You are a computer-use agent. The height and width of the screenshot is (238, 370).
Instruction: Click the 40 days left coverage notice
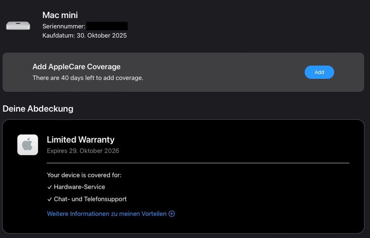pyautogui.click(x=88, y=78)
